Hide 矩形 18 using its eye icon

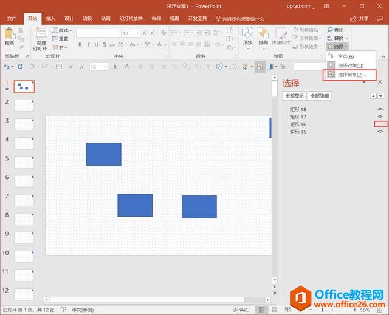pos(380,109)
